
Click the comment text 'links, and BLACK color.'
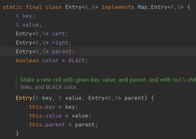coord(49,87)
